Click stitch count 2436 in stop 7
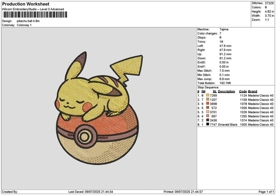 [213, 120]
